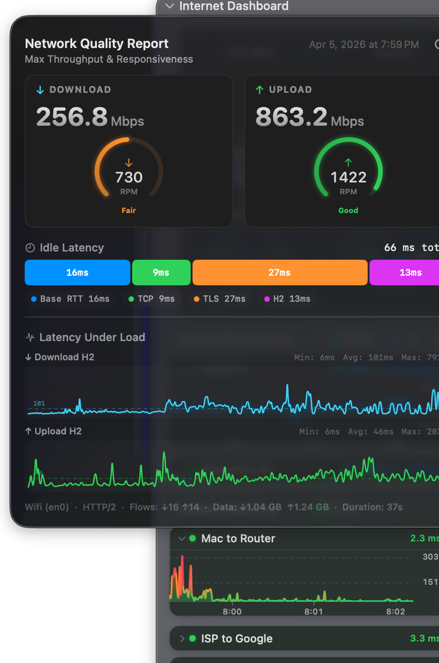Click the clock icon beside Idle Latency
The image size is (439, 663).
click(x=30, y=247)
